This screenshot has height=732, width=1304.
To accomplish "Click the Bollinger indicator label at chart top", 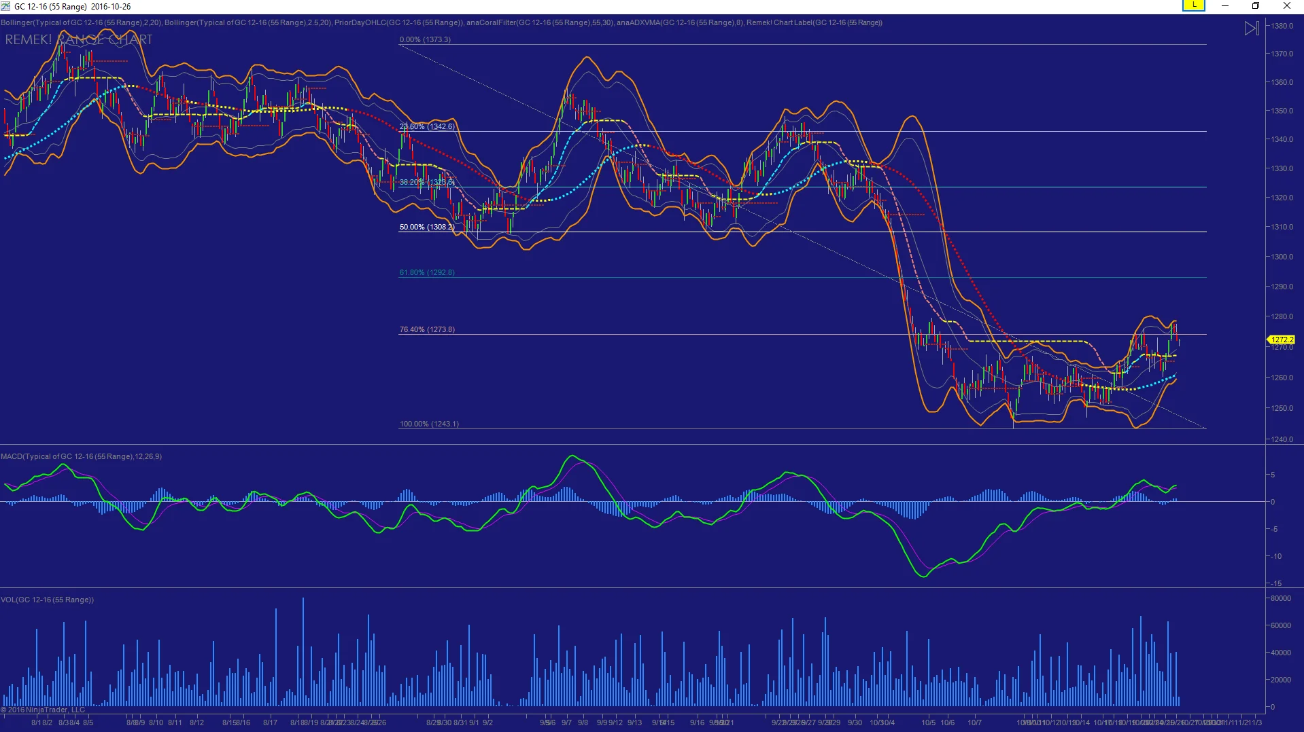I will pyautogui.click(x=82, y=22).
